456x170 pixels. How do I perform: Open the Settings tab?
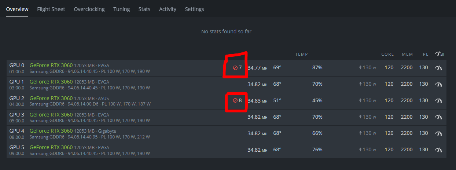pyautogui.click(x=194, y=9)
